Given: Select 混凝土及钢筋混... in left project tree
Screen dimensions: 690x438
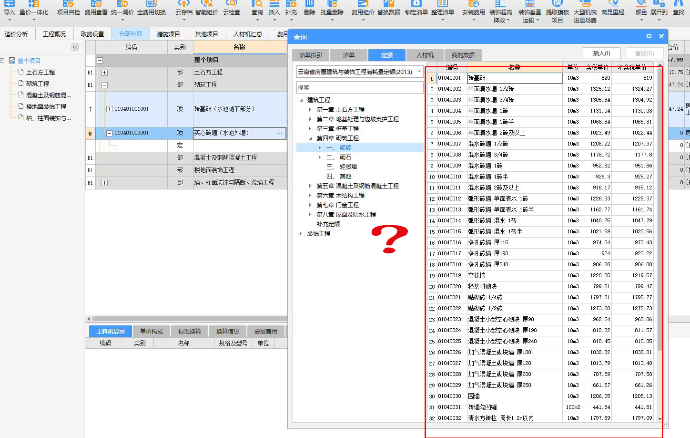Looking at the screenshot, I should click(49, 95).
